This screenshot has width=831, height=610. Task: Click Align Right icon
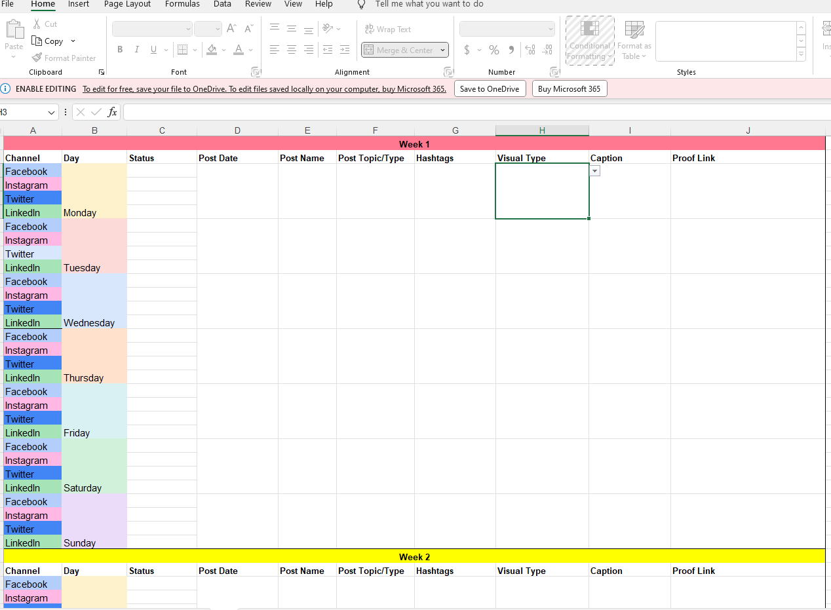point(309,50)
